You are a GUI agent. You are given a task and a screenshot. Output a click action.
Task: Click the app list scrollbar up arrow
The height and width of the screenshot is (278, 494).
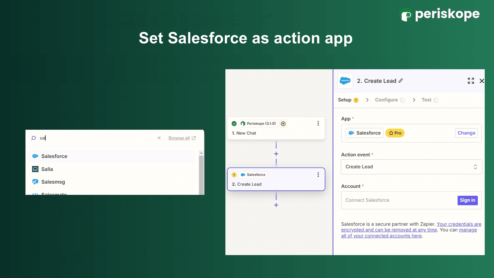[x=201, y=153]
